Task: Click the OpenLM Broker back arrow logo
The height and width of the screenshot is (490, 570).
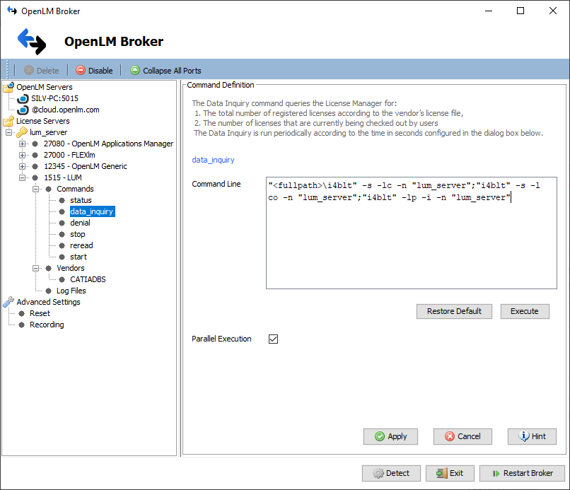Action: point(31,41)
